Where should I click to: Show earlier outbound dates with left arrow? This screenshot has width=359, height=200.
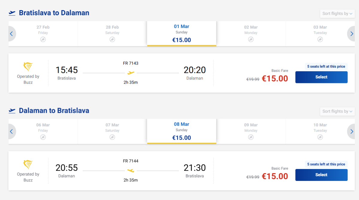[x=11, y=34]
